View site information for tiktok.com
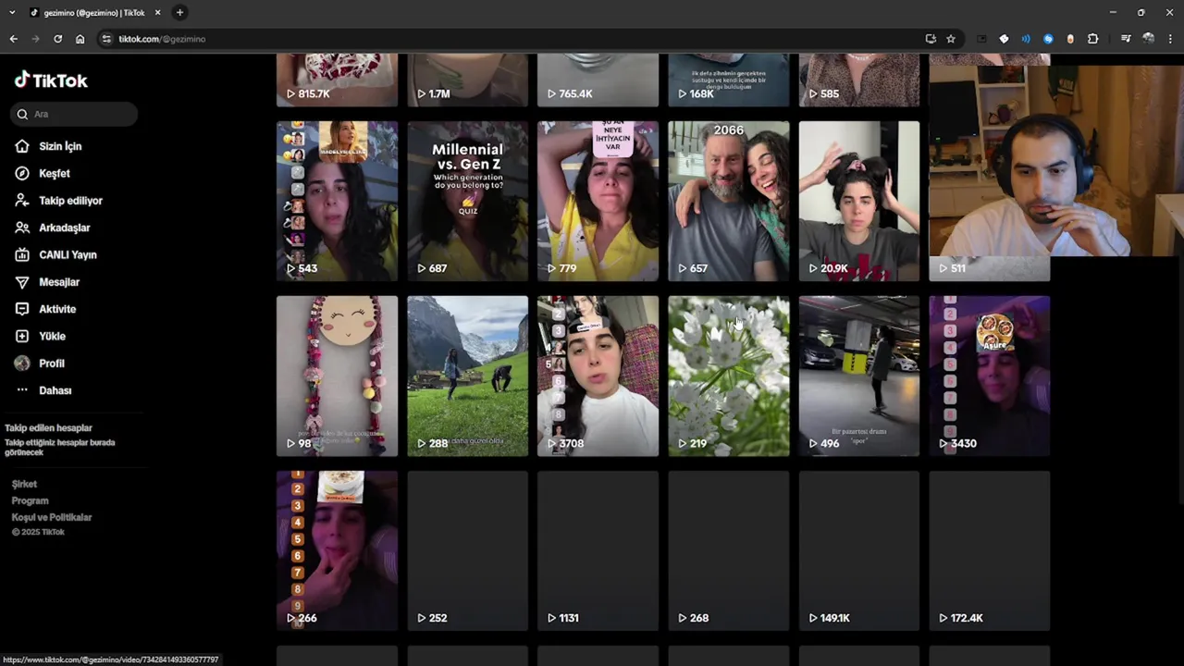Viewport: 1184px width, 666px height. pos(106,39)
